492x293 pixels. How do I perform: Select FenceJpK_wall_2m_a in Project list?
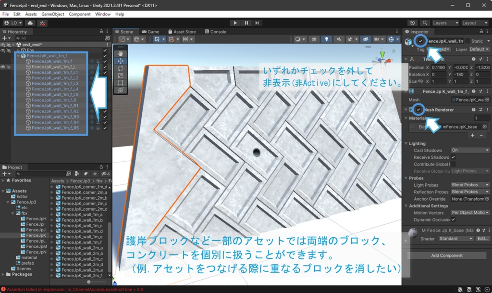(82, 248)
